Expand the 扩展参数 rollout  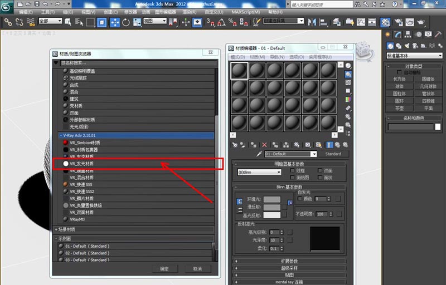point(289,261)
